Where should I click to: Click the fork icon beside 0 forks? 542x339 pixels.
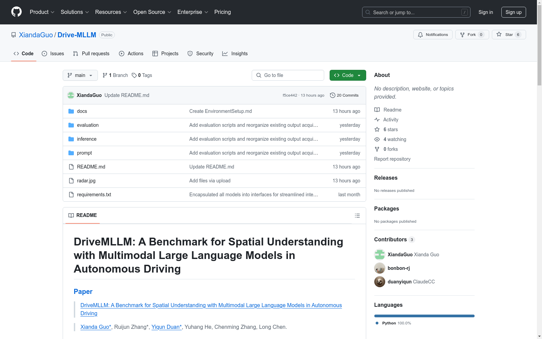(377, 149)
